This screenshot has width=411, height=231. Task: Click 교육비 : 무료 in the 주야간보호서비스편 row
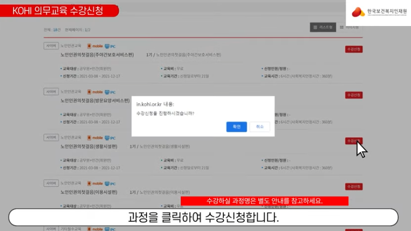click(172, 69)
